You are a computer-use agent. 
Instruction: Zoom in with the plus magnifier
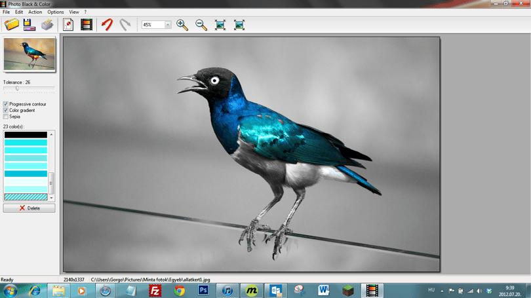coord(182,25)
